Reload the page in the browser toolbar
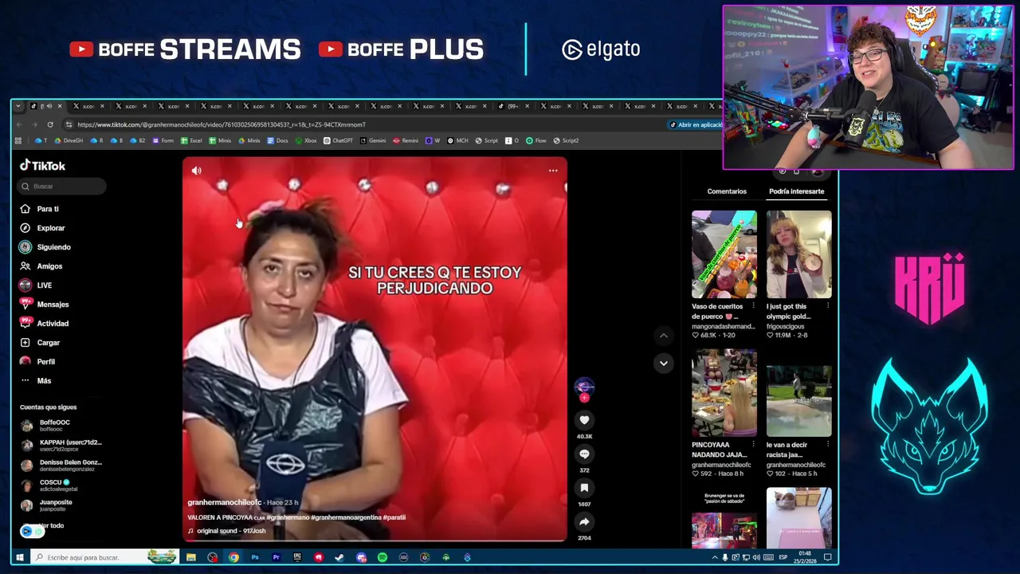 [x=50, y=124]
